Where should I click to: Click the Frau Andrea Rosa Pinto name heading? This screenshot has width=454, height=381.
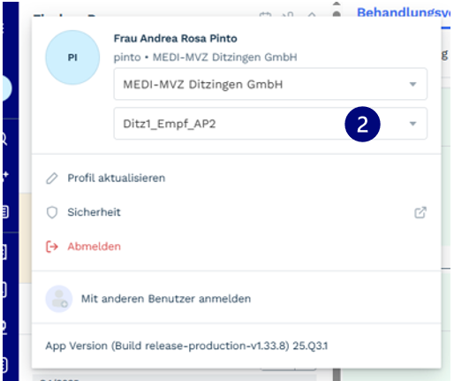[x=176, y=39]
